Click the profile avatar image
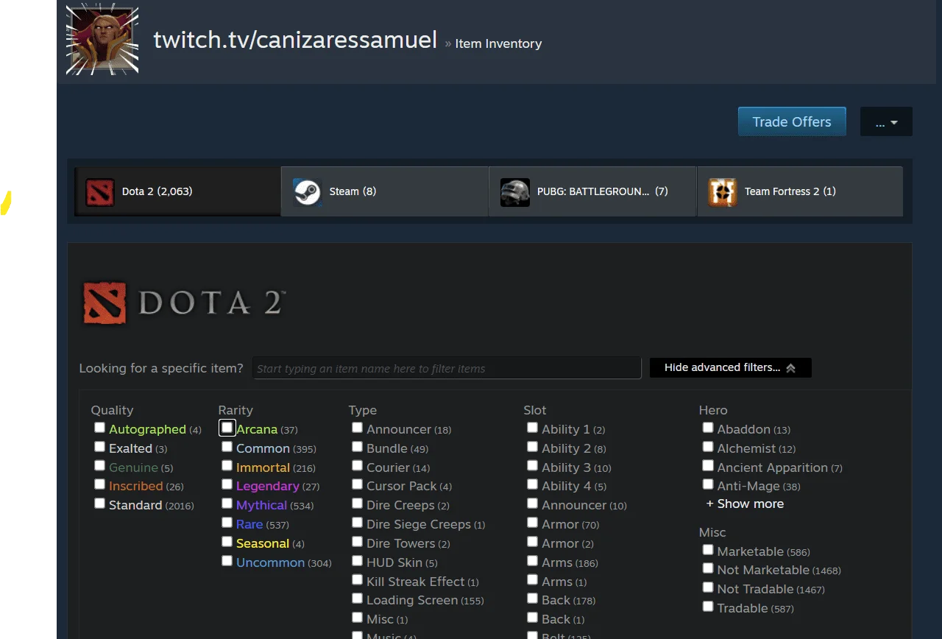Screen dimensions: 942x639 pos(102,40)
